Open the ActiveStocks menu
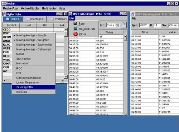Image resolution: width=179 pixels, height=132 pixels. tap(30, 9)
